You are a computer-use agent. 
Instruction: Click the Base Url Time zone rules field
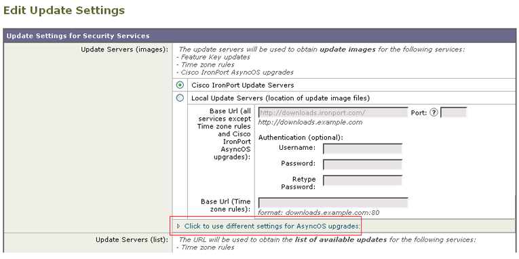coord(333,203)
